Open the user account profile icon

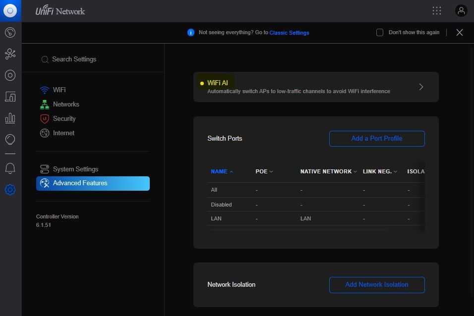(461, 11)
